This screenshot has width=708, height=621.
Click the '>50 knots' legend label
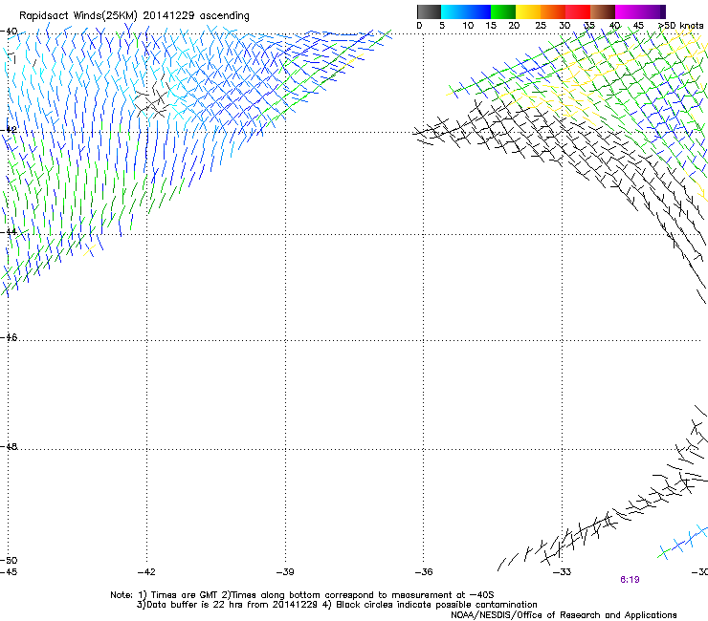point(681,26)
